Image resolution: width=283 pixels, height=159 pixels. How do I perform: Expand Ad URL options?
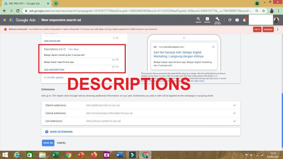(x=54, y=78)
